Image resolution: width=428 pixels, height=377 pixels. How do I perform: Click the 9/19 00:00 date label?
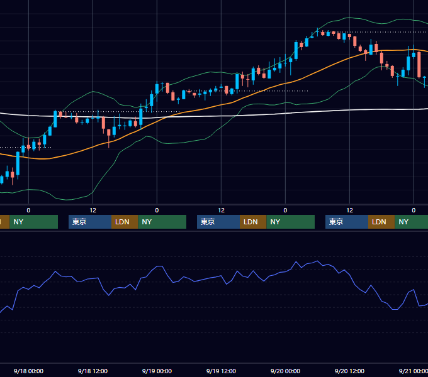(x=157, y=371)
